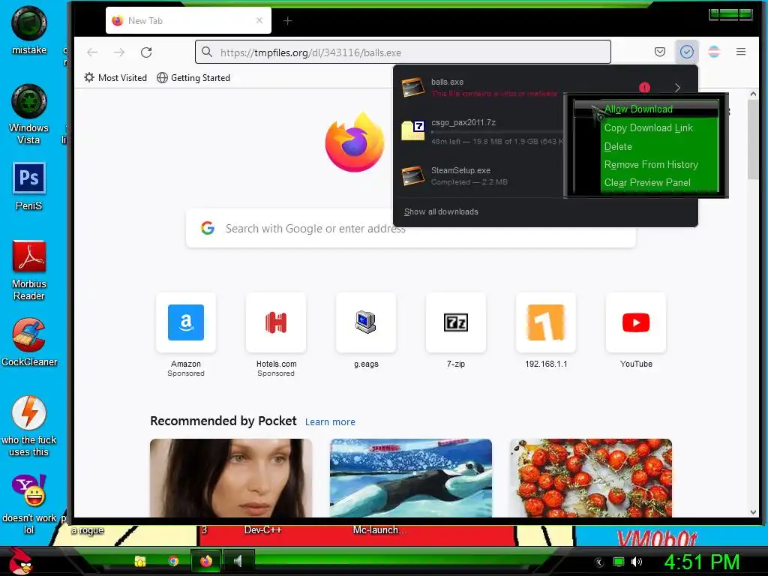The width and height of the screenshot is (768, 576).
Task: Click the page scrollbar down arrow
Action: (753, 512)
